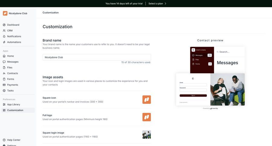Click the CRM people icon
This screenshot has width=272, height=146.
4,30
